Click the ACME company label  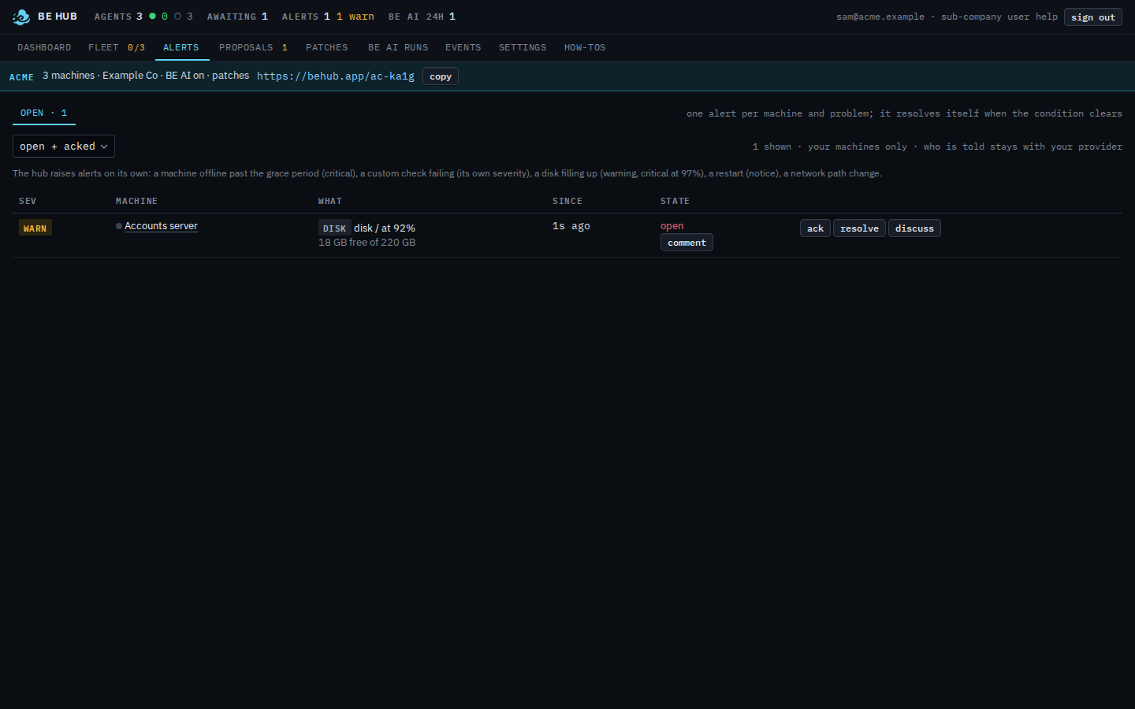pos(21,77)
